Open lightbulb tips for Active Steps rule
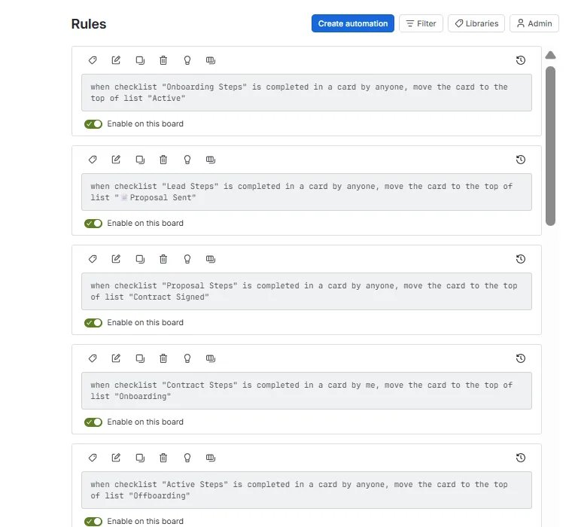Viewport: 578px width, 527px height. point(187,458)
